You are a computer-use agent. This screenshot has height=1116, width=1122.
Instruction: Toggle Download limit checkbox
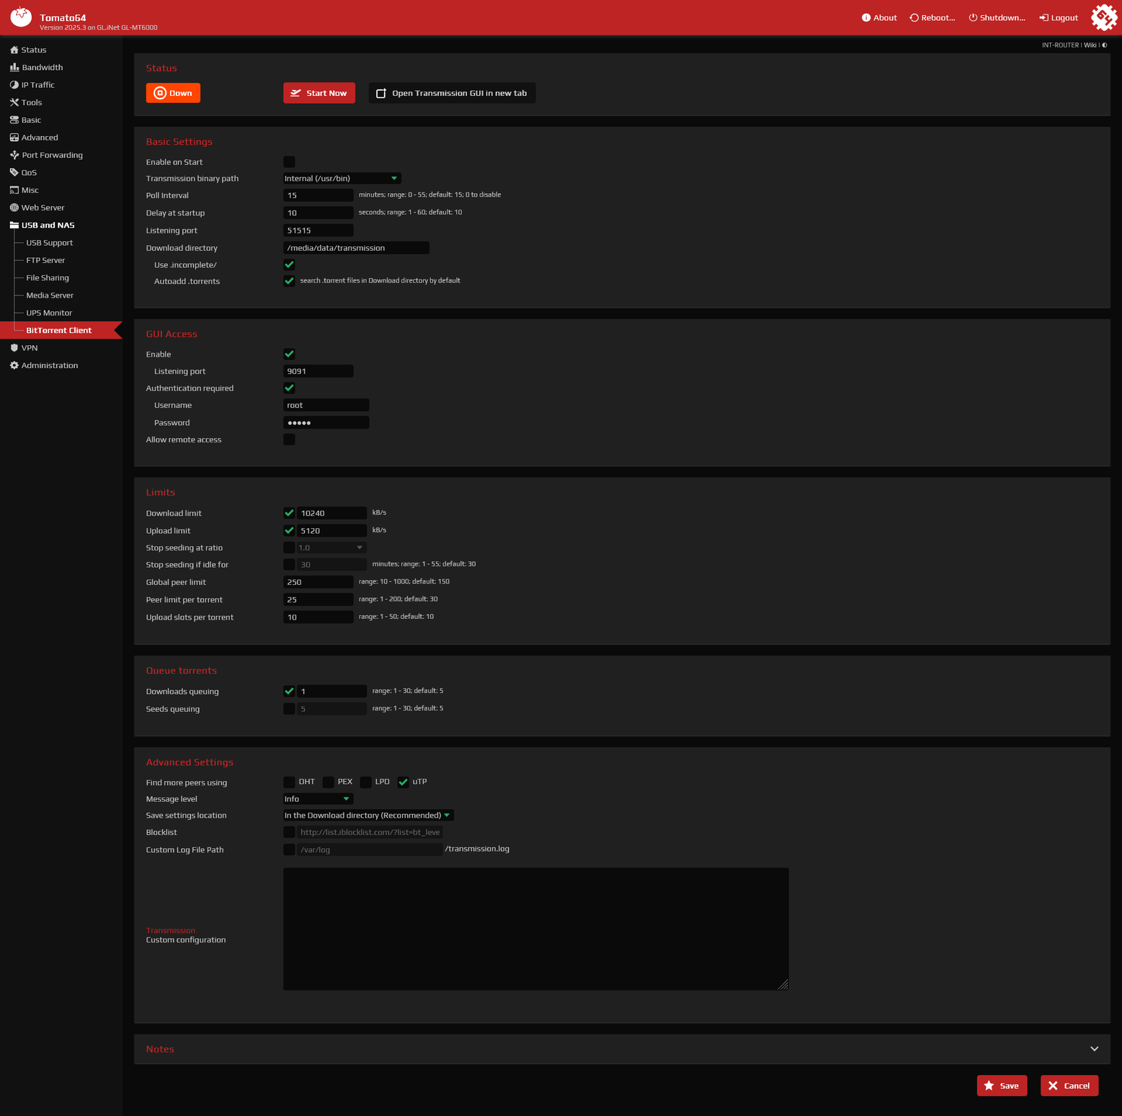coord(289,513)
